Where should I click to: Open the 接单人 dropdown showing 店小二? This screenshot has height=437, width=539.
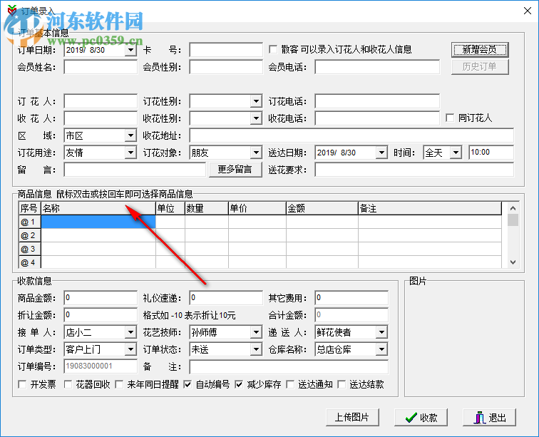[x=130, y=332]
